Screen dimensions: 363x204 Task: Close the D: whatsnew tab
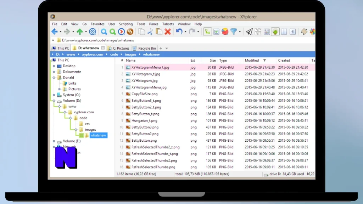[103, 48]
